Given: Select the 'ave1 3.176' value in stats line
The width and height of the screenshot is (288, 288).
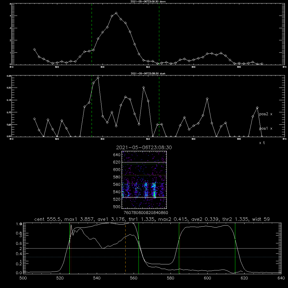Looking at the screenshot, I should (111, 219).
